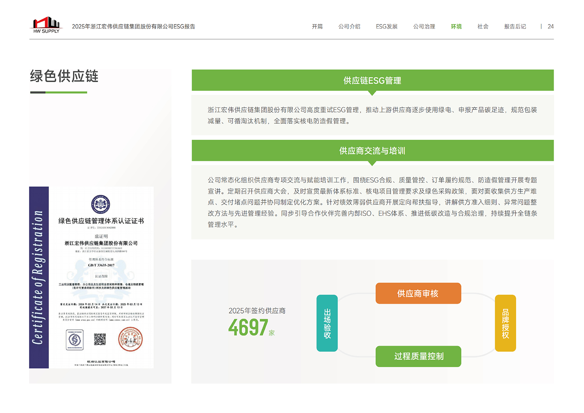Click the blue crest emblem atop the certificate
Viewport: 584px width, 413px height.
coord(100,204)
